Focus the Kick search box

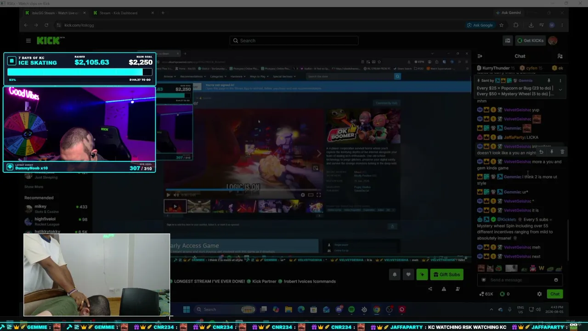coord(294,40)
